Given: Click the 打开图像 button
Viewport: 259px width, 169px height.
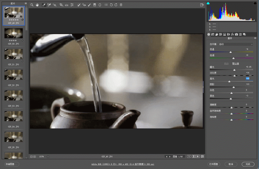Looking at the screenshot, I should [214, 164].
